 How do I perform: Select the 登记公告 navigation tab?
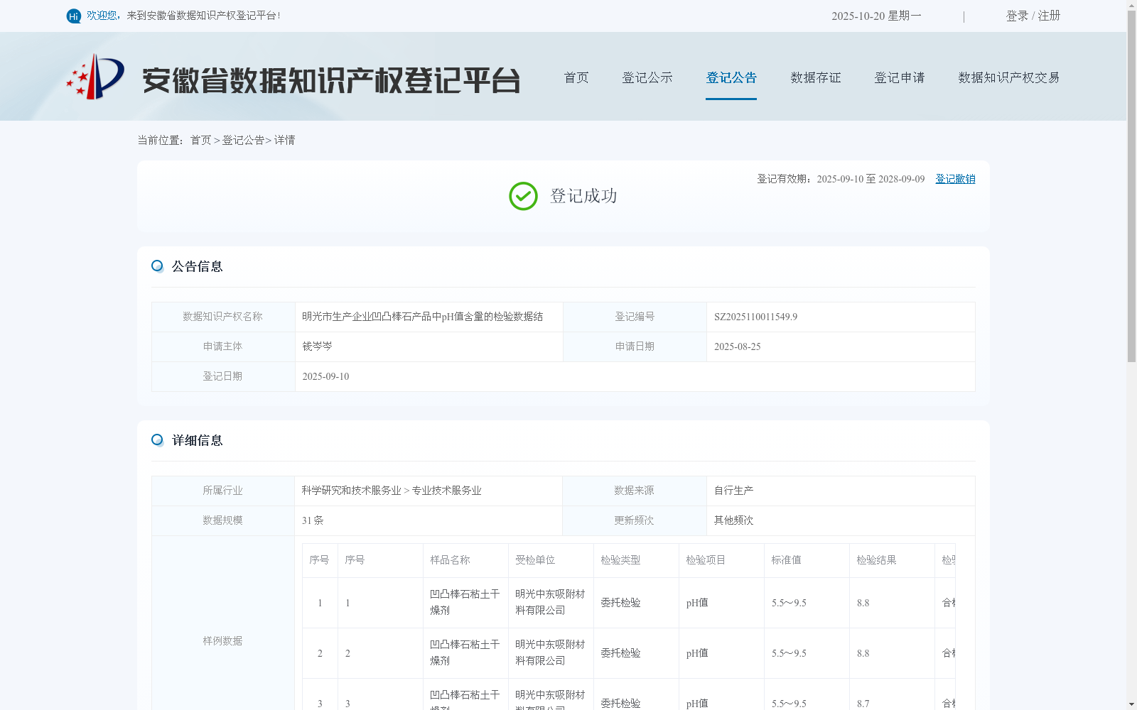click(x=731, y=77)
